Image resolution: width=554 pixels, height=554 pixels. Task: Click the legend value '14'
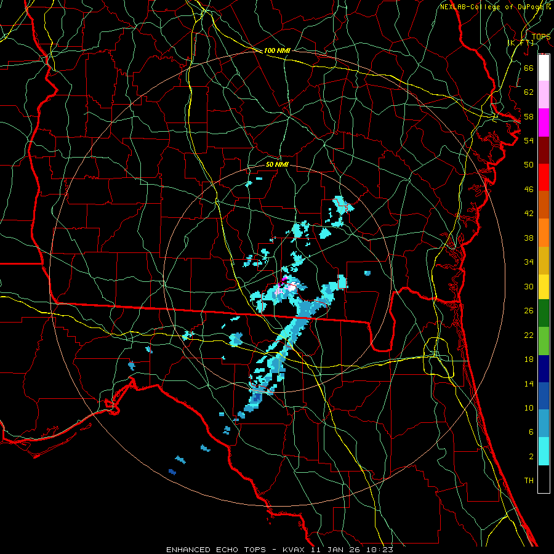(x=529, y=383)
